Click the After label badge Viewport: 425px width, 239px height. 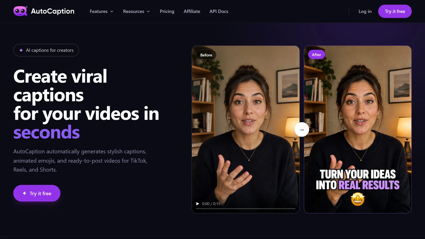pyautogui.click(x=316, y=55)
